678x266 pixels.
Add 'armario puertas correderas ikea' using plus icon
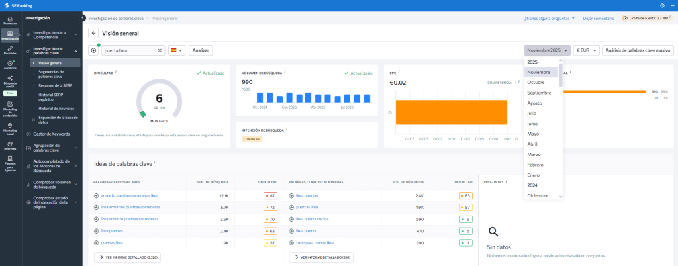tap(96, 195)
